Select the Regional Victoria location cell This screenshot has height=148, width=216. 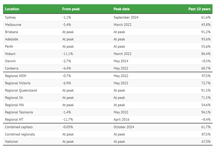coord(18,83)
